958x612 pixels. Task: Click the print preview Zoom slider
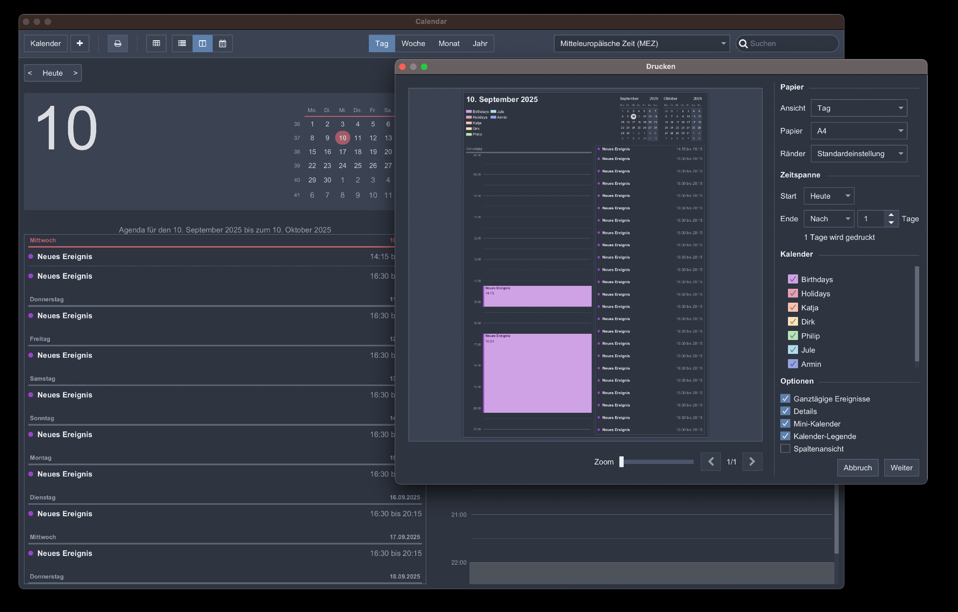(x=657, y=462)
